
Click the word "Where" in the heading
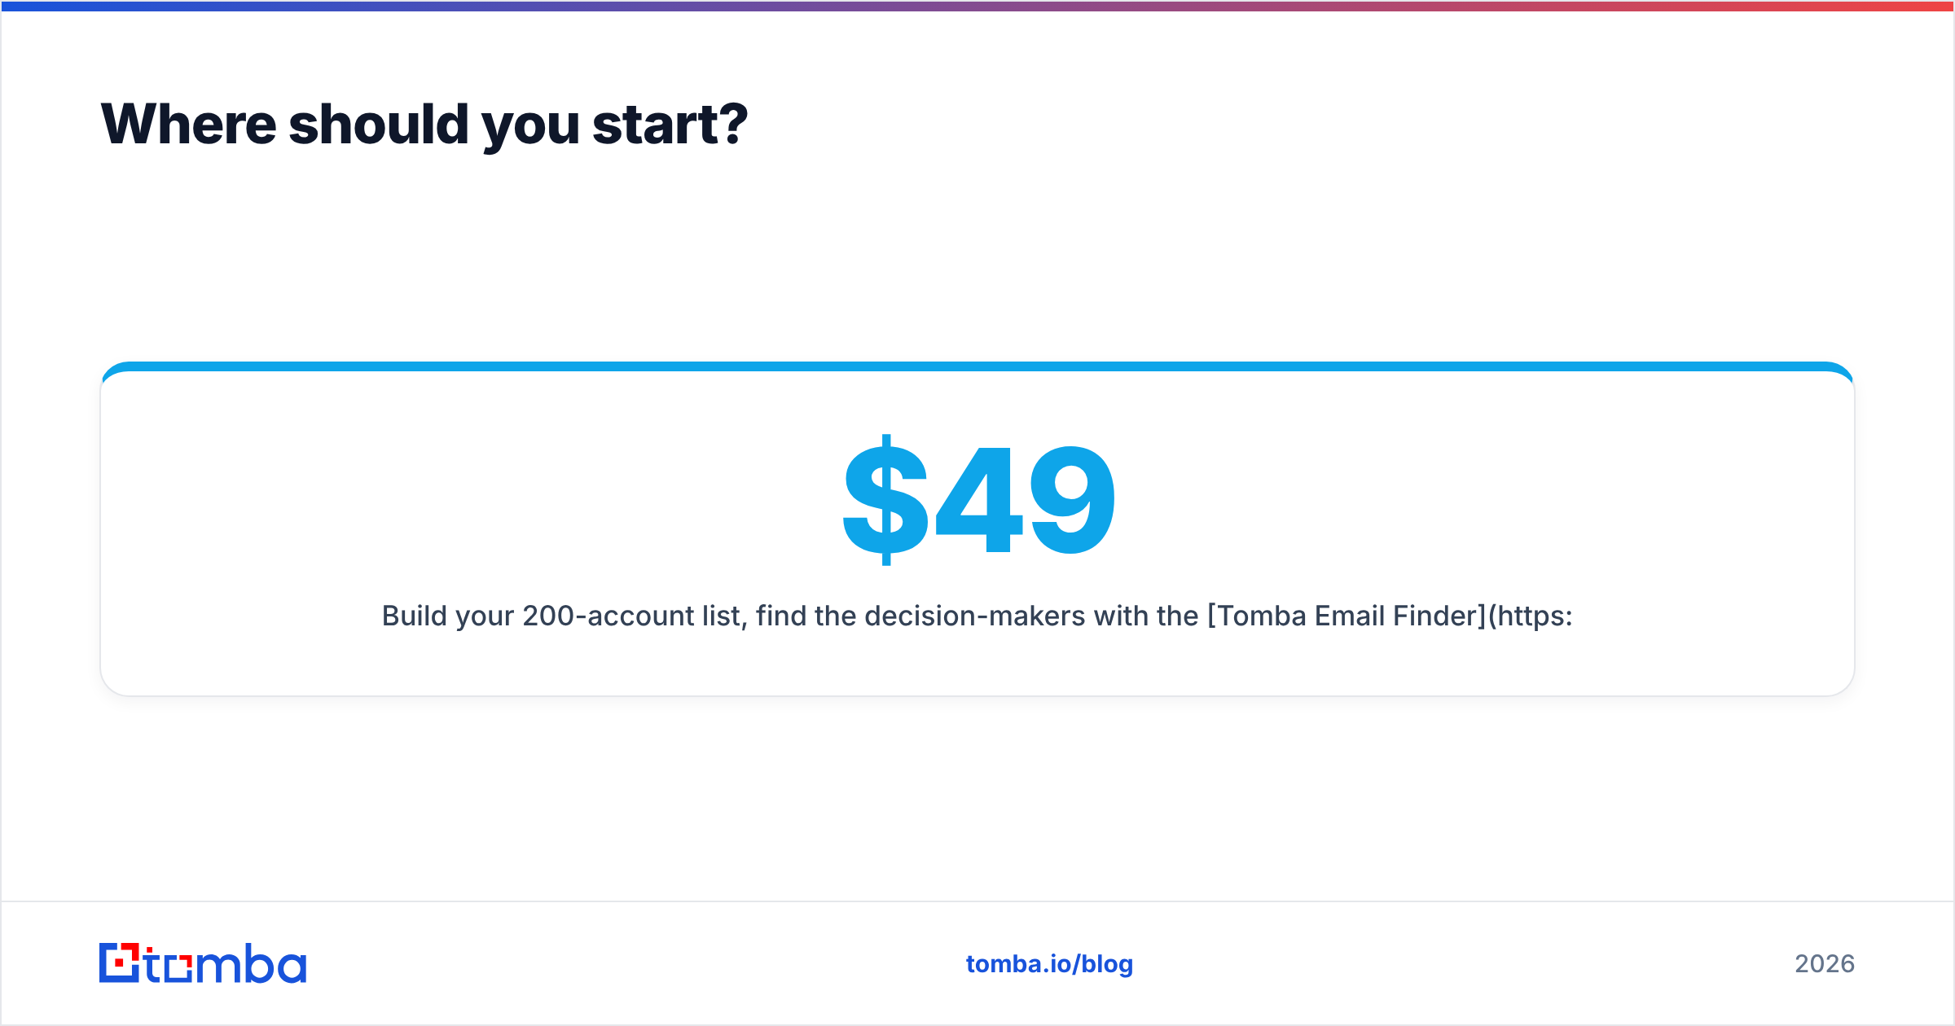click(x=189, y=125)
